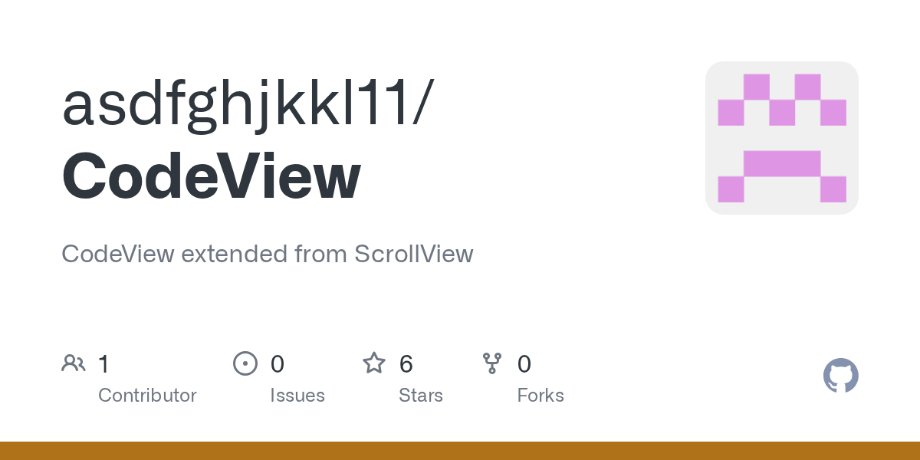Screen dimensions: 920x460
Task: Click the stars count 6
Action: (x=406, y=363)
